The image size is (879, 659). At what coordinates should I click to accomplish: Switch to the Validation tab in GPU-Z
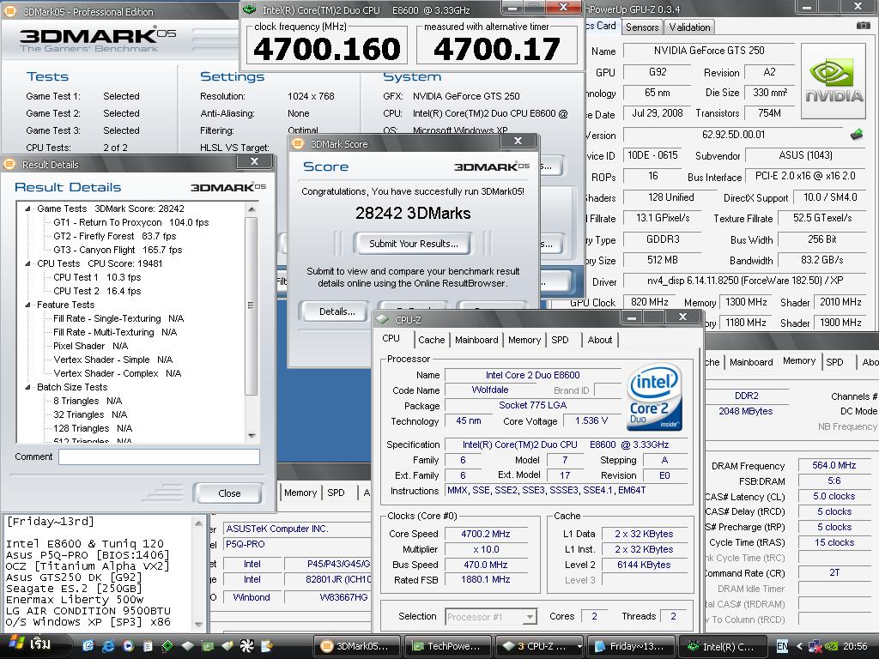pos(689,27)
